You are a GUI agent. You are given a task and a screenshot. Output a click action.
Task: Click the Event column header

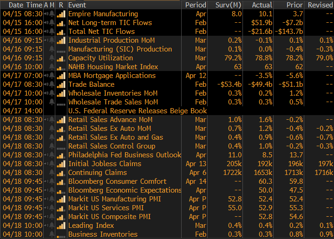click(x=77, y=5)
